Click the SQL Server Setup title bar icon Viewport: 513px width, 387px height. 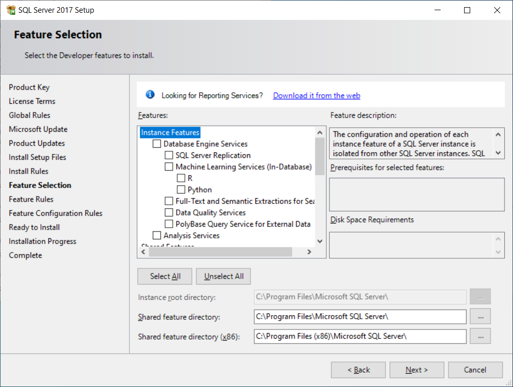pyautogui.click(x=10, y=10)
